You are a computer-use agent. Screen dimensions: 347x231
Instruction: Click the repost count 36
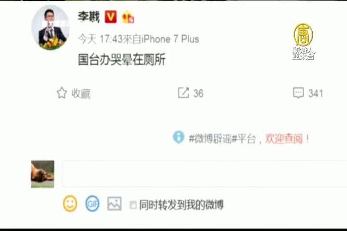[x=198, y=93]
